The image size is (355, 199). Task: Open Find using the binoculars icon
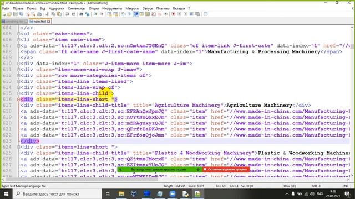coord(82,14)
